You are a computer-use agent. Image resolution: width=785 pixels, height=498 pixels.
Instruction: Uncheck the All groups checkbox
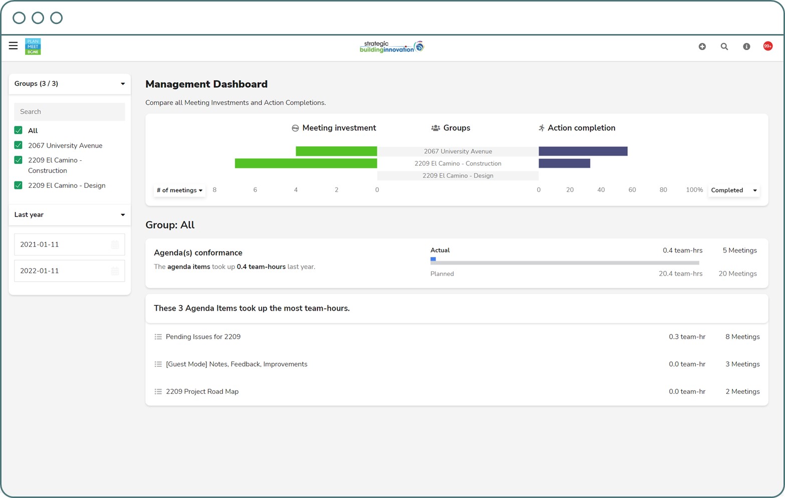pos(19,130)
